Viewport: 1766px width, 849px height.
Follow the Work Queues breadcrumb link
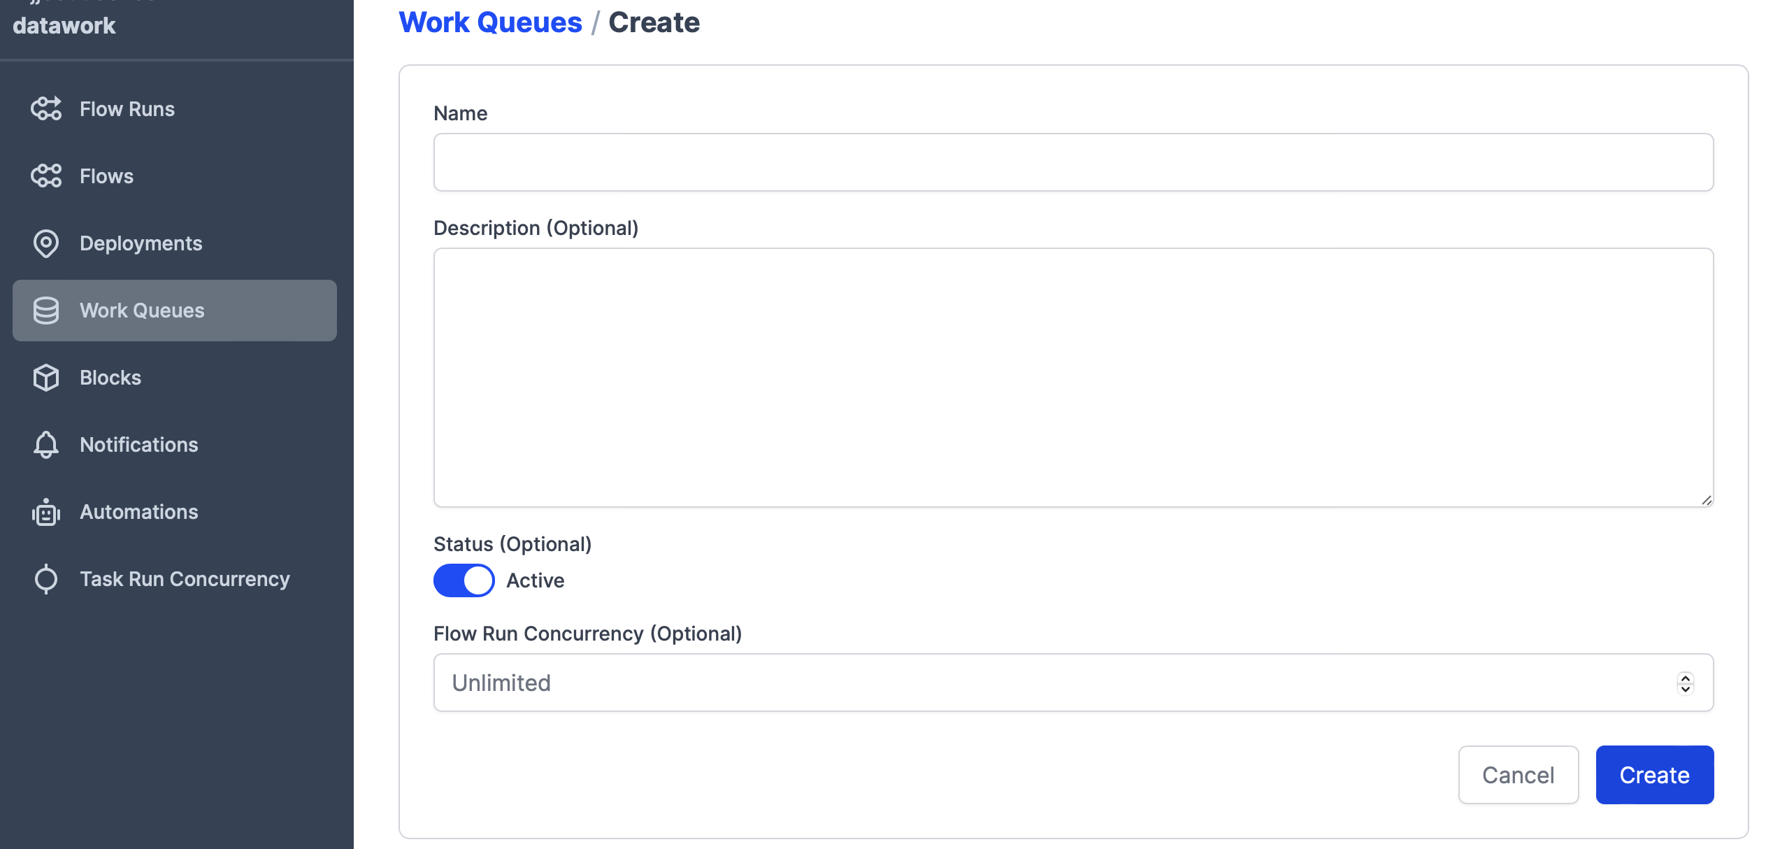(x=490, y=22)
